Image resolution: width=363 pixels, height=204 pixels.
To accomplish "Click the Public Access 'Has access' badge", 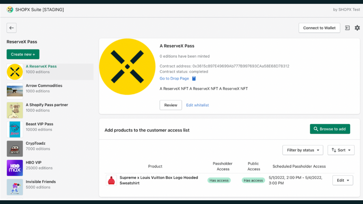I will (253, 180).
